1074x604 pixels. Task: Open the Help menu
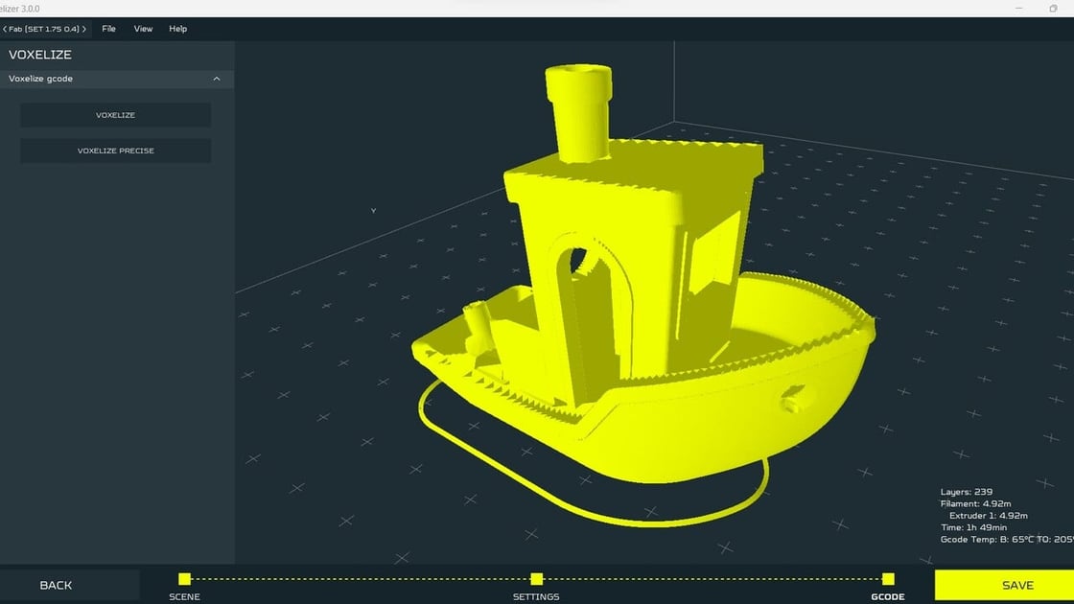[x=177, y=29]
